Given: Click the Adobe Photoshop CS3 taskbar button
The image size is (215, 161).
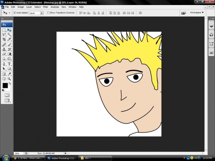Looking at the screenshot, I should point(62,158).
